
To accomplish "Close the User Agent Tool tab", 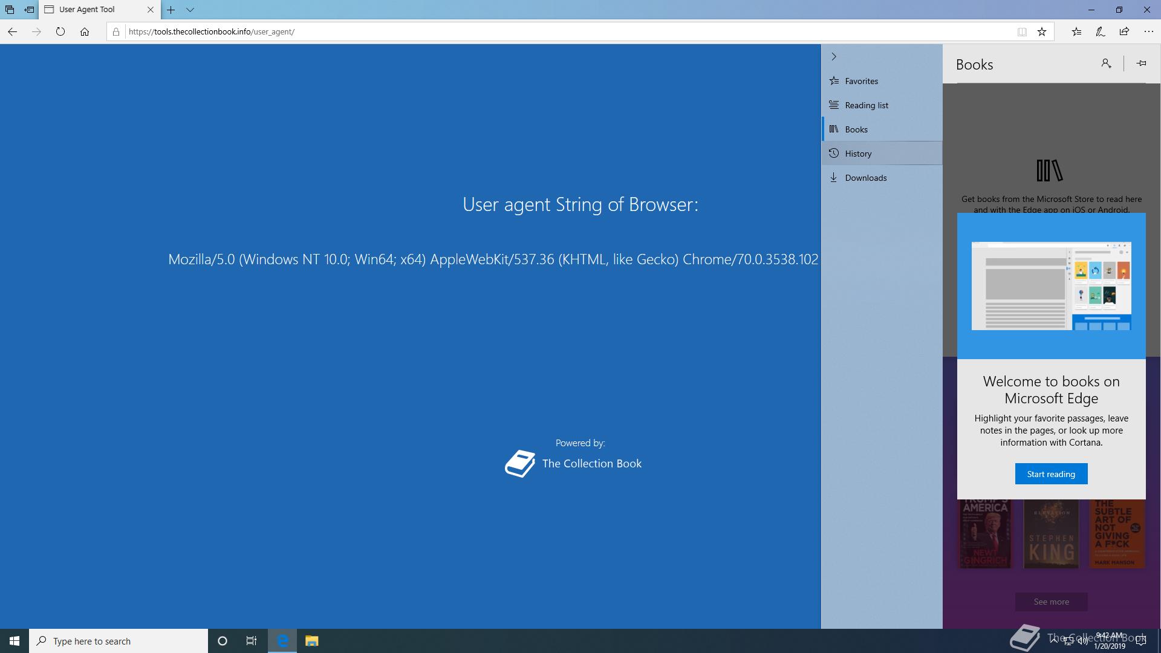I will [151, 10].
